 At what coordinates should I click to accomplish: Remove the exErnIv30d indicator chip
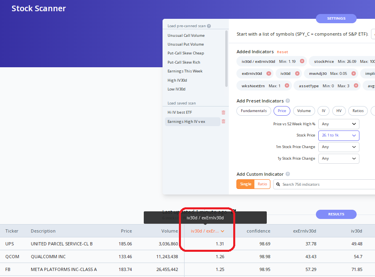pos(268,74)
